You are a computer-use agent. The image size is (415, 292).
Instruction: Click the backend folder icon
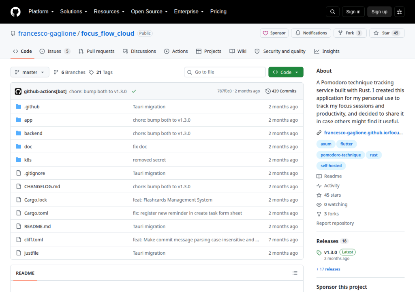tap(18, 133)
